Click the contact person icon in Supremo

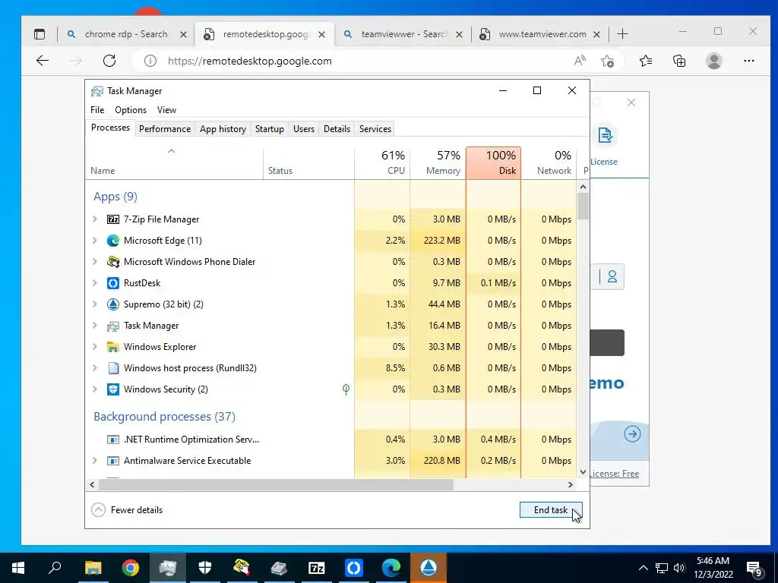click(x=612, y=276)
